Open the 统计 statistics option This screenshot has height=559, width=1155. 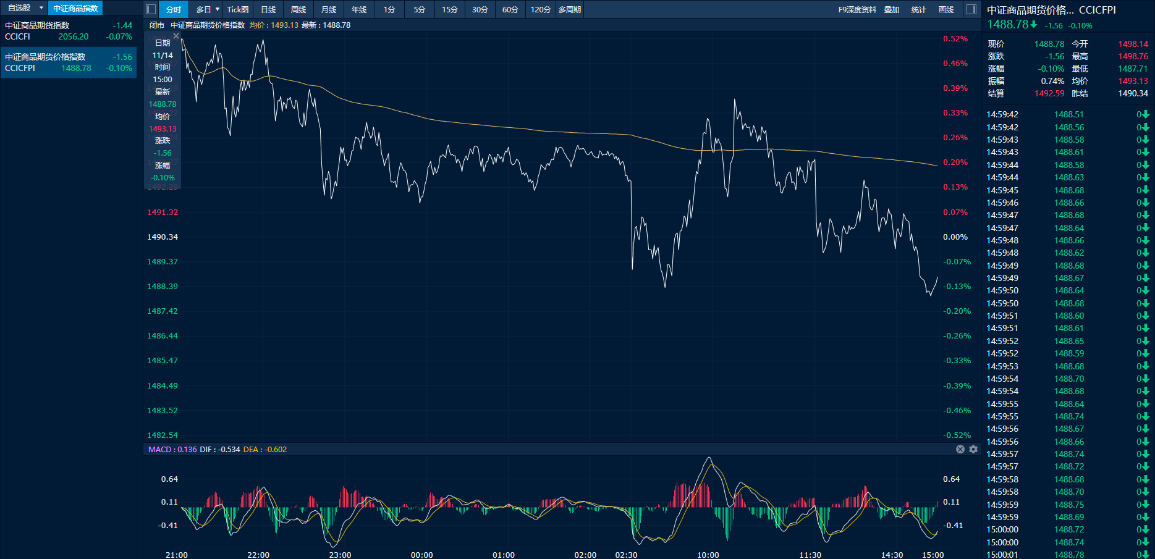point(919,9)
